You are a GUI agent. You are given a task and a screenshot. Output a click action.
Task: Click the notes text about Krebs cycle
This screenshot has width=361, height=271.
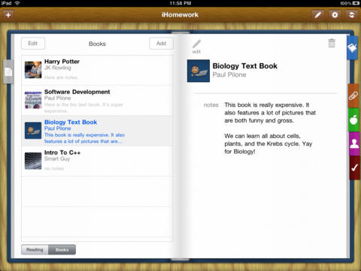(268, 144)
